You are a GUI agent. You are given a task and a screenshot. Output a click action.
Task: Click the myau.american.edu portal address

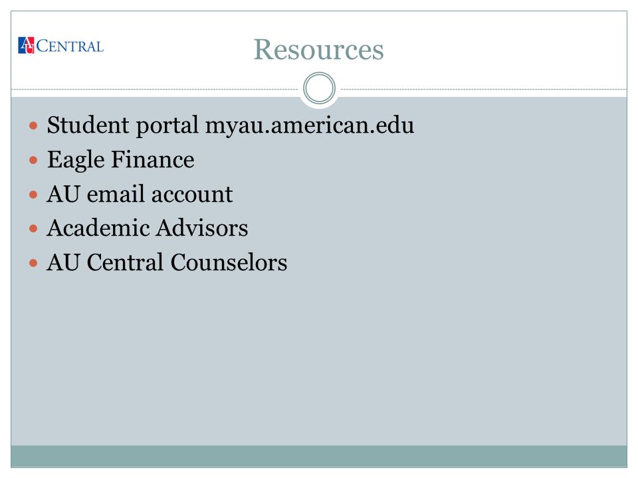tap(310, 125)
